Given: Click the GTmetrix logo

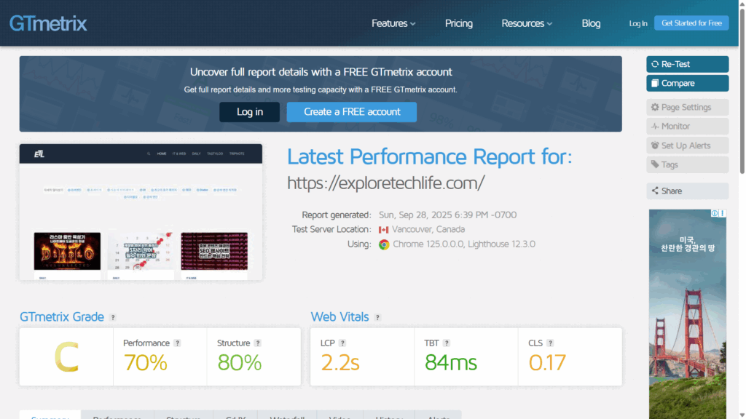Looking at the screenshot, I should (48, 23).
